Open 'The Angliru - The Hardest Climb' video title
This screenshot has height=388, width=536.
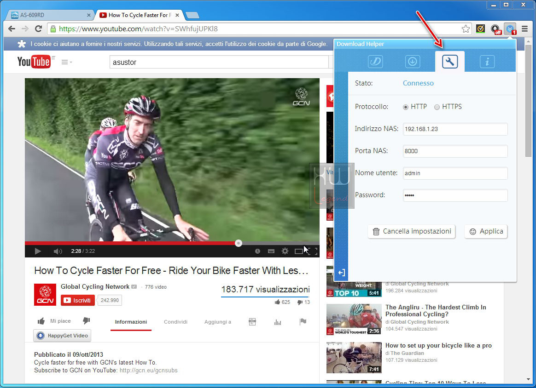pyautogui.click(x=436, y=310)
